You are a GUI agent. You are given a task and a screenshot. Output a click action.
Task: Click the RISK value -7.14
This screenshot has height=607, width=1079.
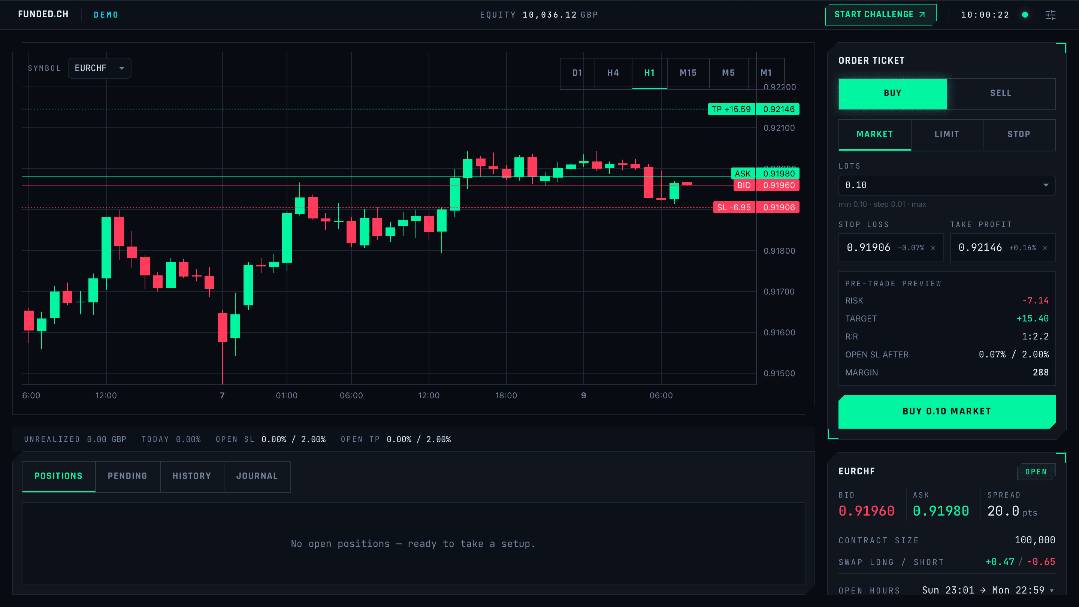click(x=1035, y=301)
